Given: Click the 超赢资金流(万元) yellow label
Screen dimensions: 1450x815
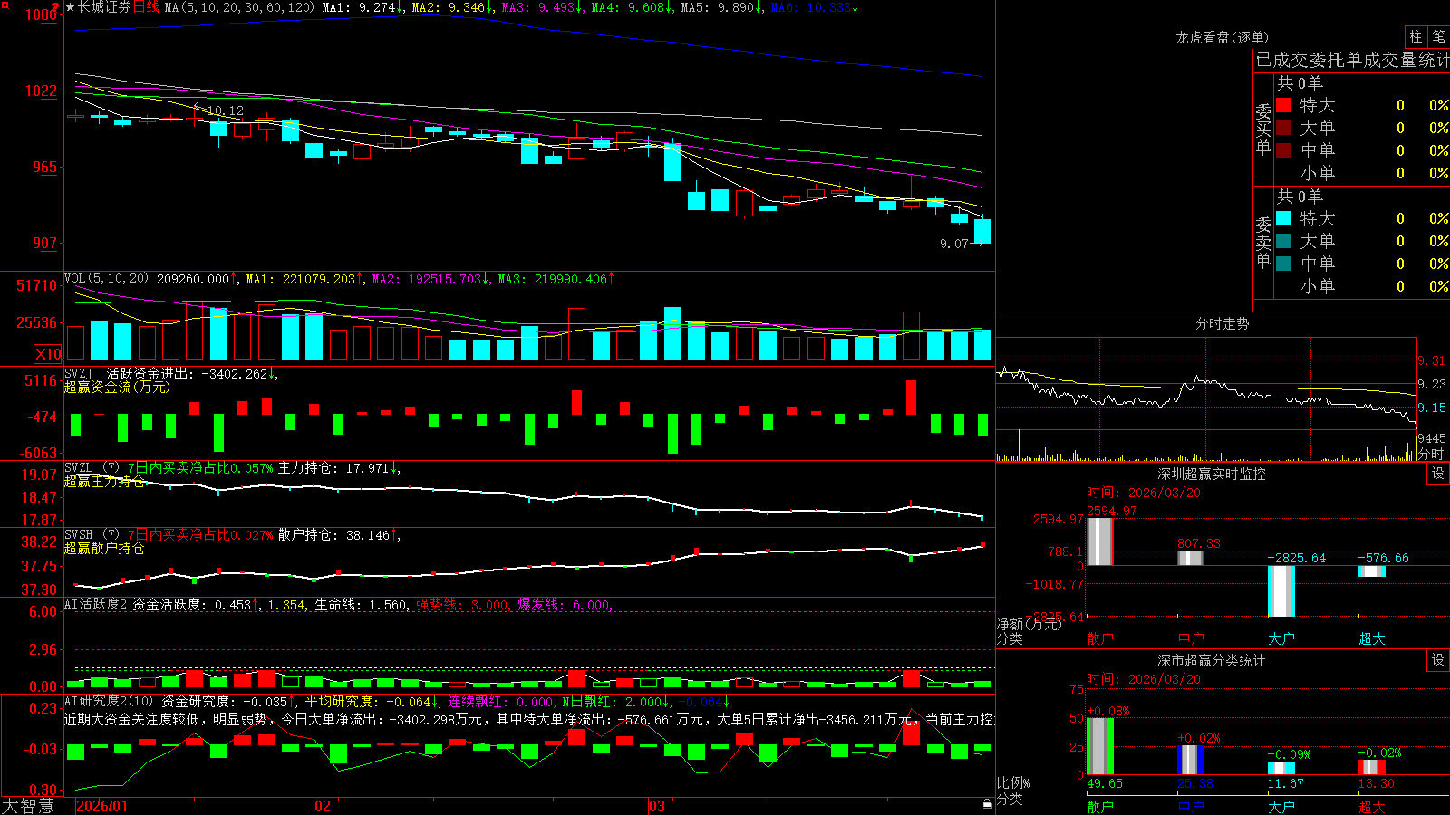Looking at the screenshot, I should point(117,387).
